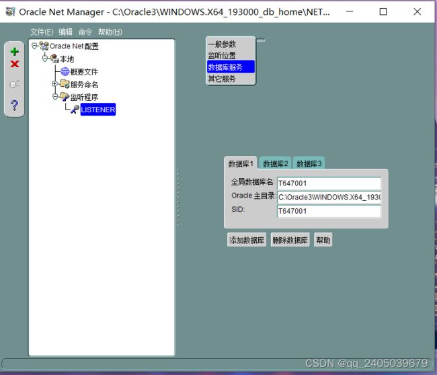The height and width of the screenshot is (375, 437).
Task: Click the red X delete icon
Action: [15, 64]
